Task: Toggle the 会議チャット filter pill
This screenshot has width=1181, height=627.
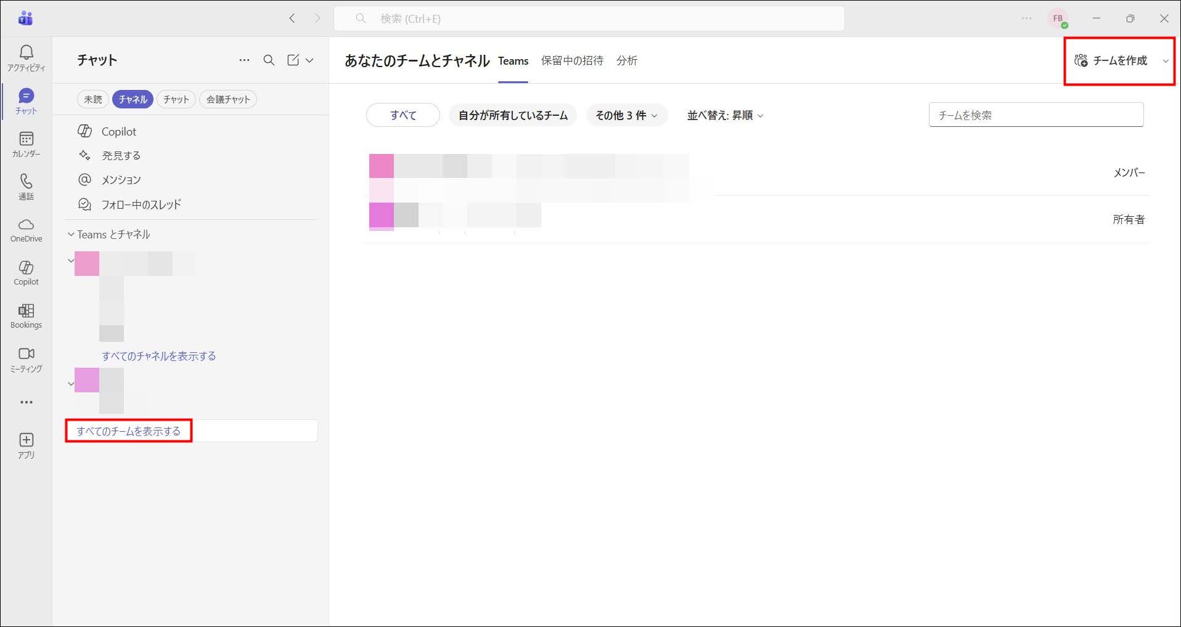Action: coord(228,99)
